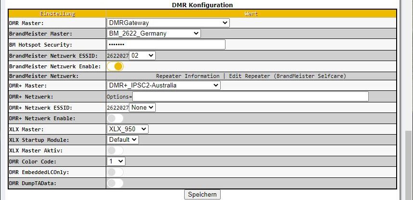Click the 'Wert' column header

click(x=251, y=14)
